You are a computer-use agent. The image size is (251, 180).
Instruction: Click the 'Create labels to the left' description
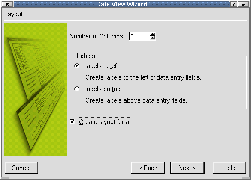click(x=143, y=77)
